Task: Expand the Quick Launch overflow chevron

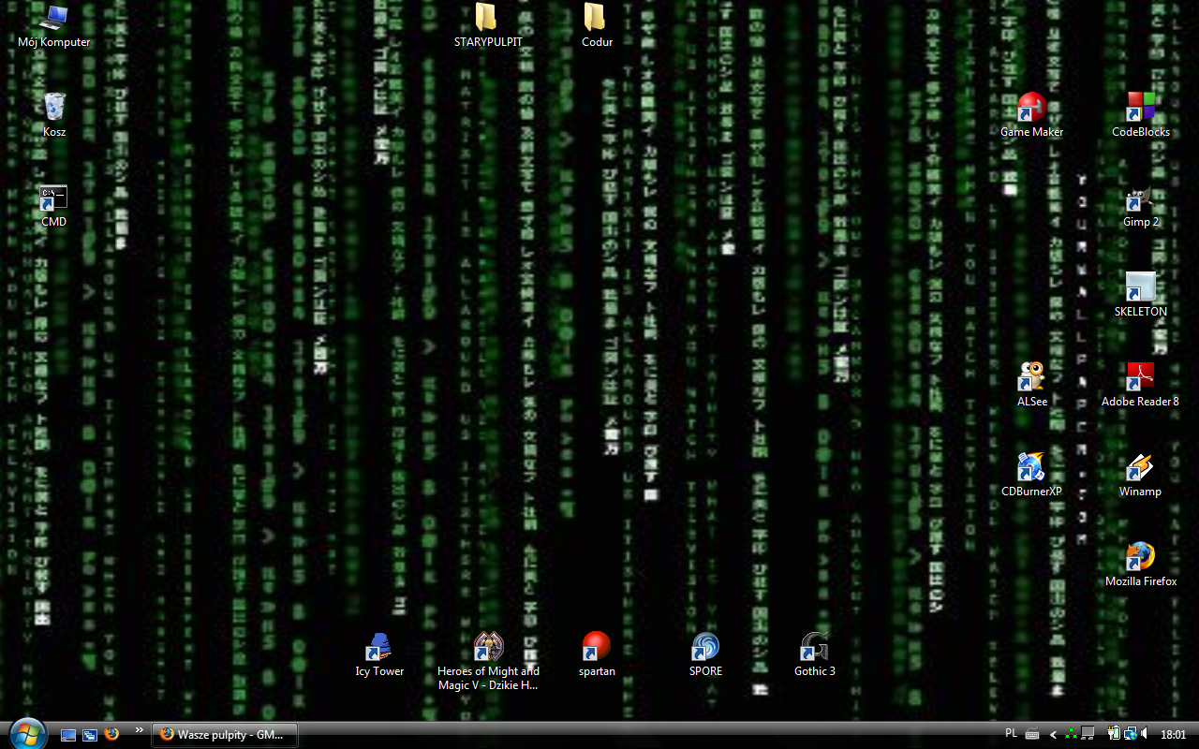Action: coord(140,730)
